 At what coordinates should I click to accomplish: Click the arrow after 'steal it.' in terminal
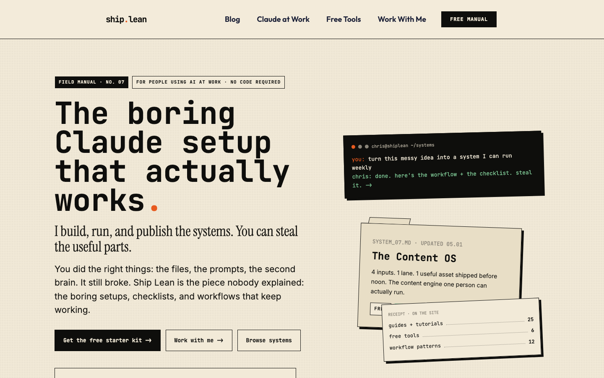[x=369, y=185]
